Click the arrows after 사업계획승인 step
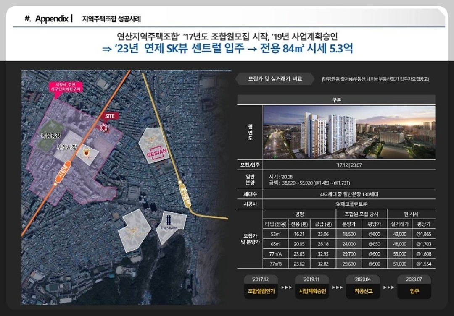 point(337,287)
